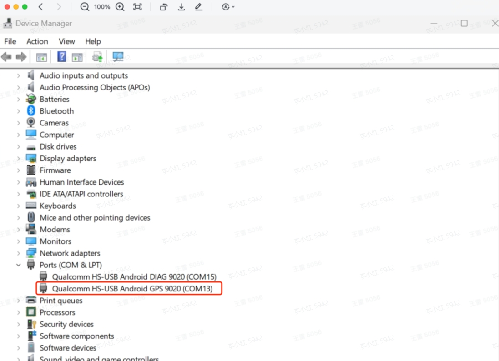Open the View menu
The height and width of the screenshot is (361, 499).
pyautogui.click(x=66, y=41)
